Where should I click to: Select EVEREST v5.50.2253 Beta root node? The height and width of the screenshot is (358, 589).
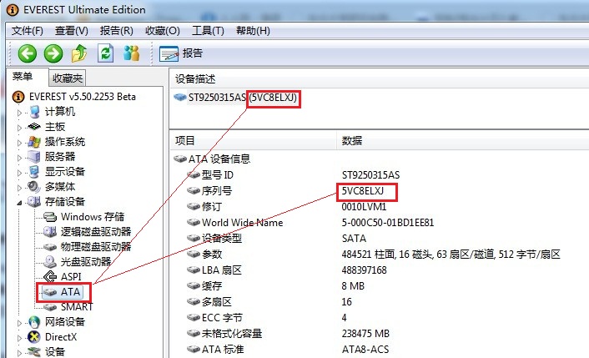click(x=83, y=97)
